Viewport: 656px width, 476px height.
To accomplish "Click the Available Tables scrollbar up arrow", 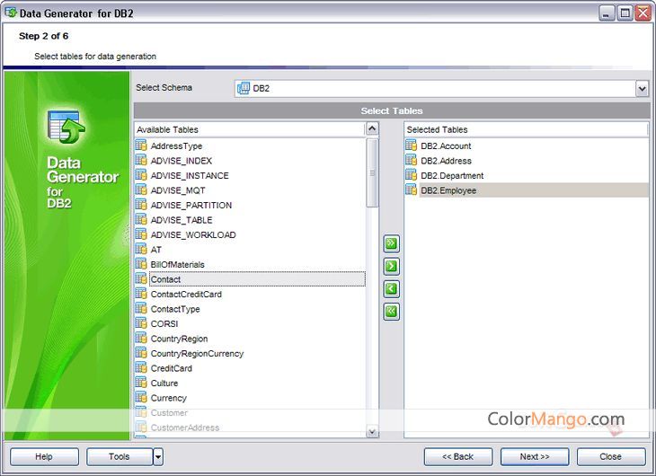I will coord(372,128).
